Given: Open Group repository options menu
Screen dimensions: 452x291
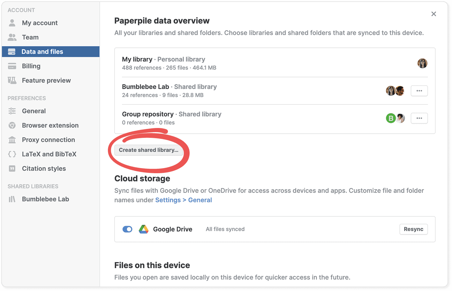Looking at the screenshot, I should click(x=419, y=118).
